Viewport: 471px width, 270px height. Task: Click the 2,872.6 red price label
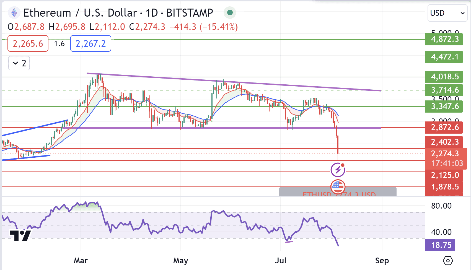coord(444,128)
